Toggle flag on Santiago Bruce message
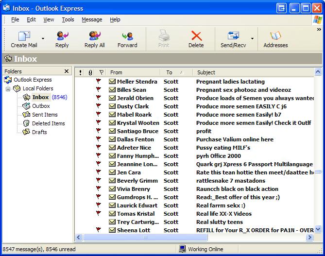Screen dimensions: 325x256 point(99,131)
